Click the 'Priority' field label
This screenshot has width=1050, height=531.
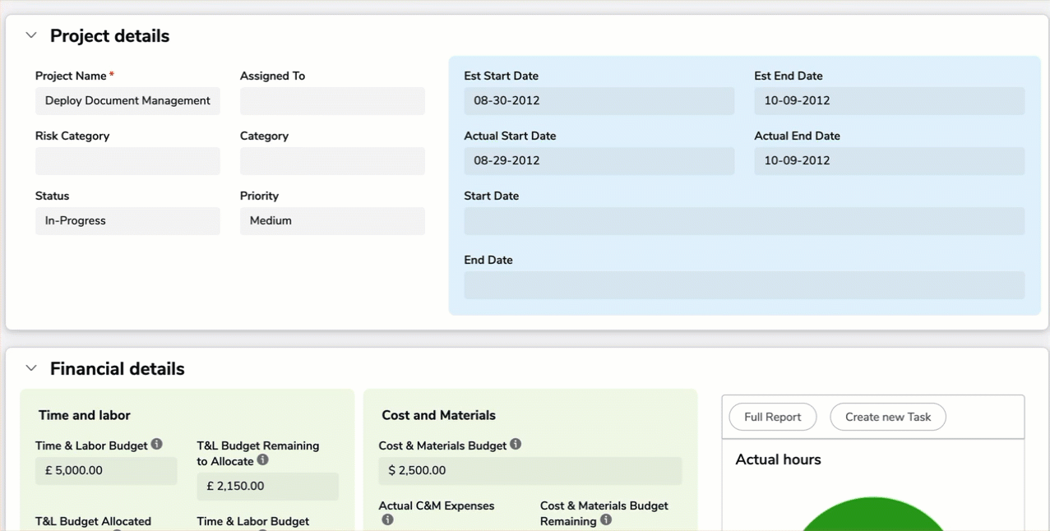(259, 196)
